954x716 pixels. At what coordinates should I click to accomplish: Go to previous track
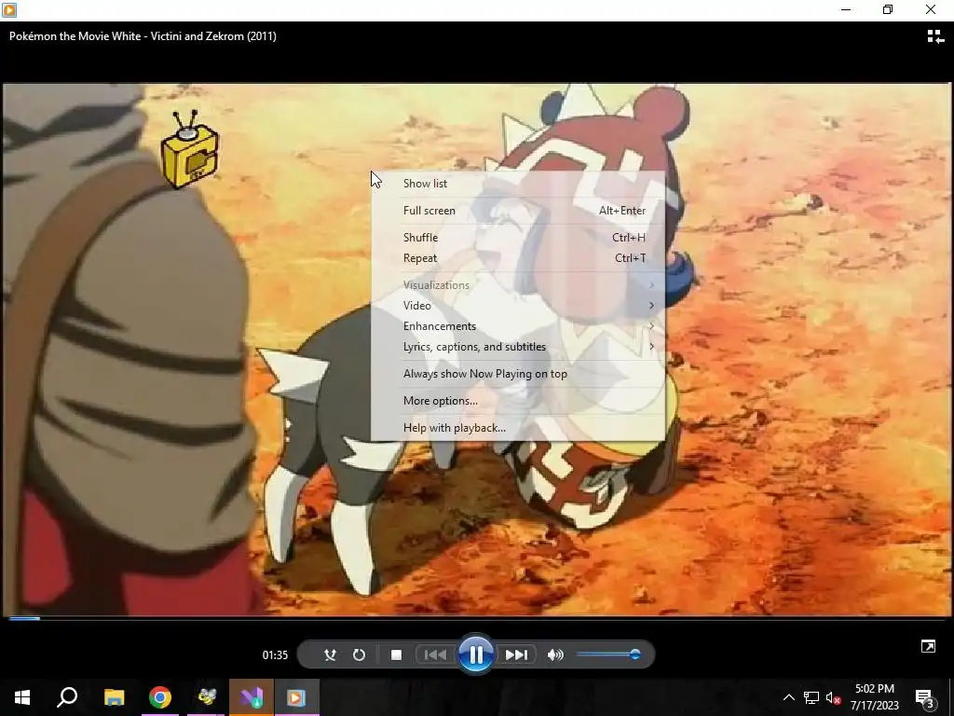[x=434, y=655]
